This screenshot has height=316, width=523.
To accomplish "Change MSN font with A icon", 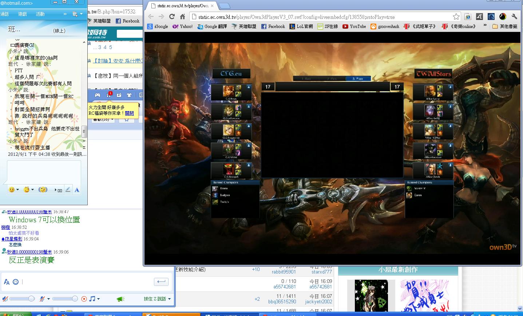I will [77, 190].
